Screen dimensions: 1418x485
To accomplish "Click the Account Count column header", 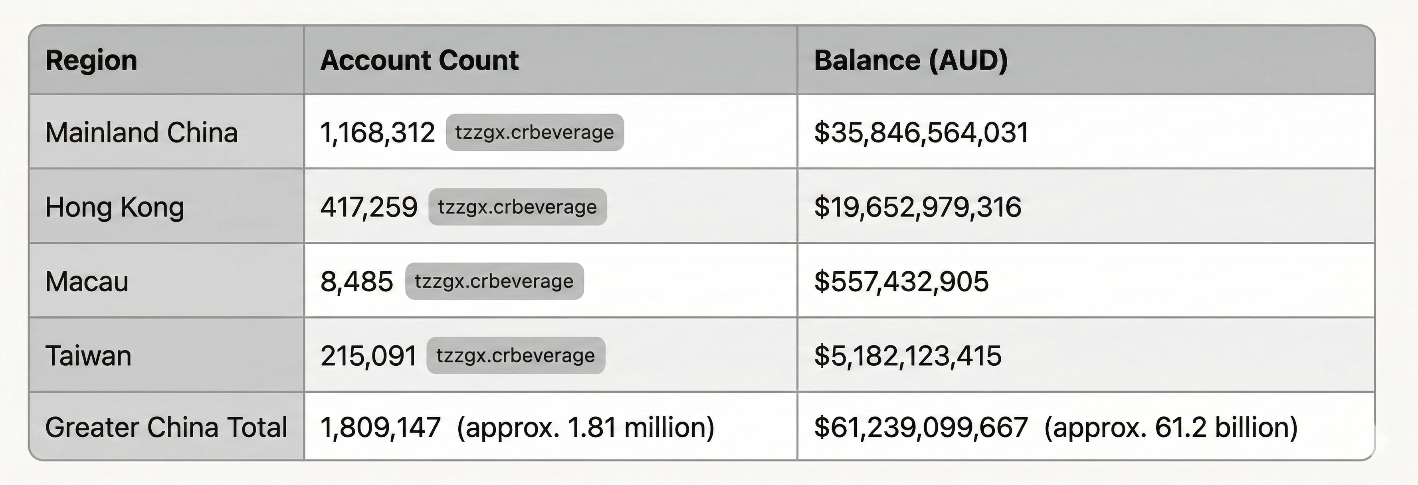I will coord(420,61).
